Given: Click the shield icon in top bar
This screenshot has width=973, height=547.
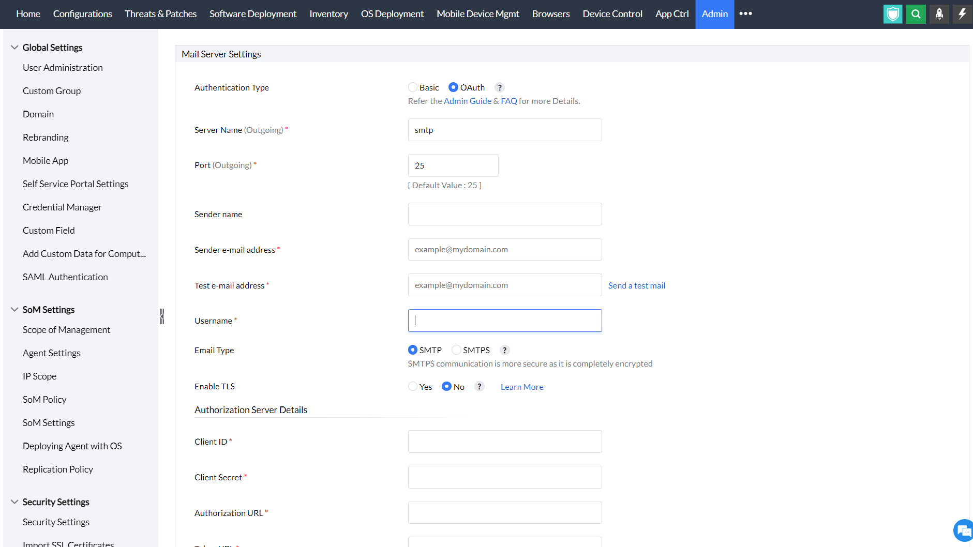Looking at the screenshot, I should click(x=892, y=14).
